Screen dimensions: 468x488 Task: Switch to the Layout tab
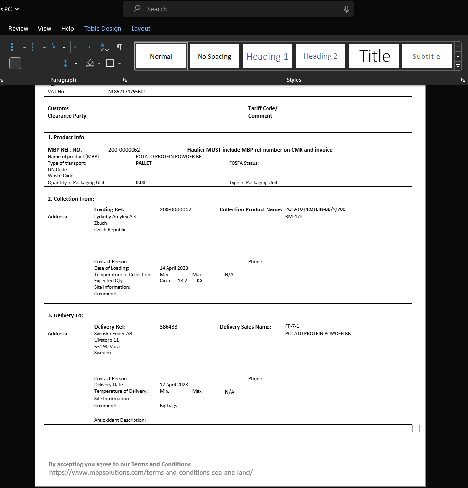click(x=141, y=29)
